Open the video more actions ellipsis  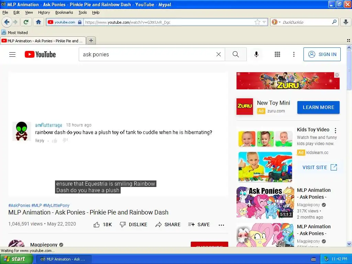tap(221, 225)
